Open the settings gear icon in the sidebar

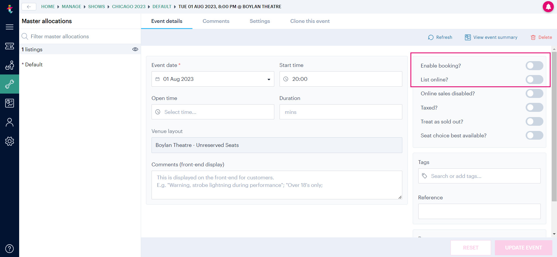10,141
